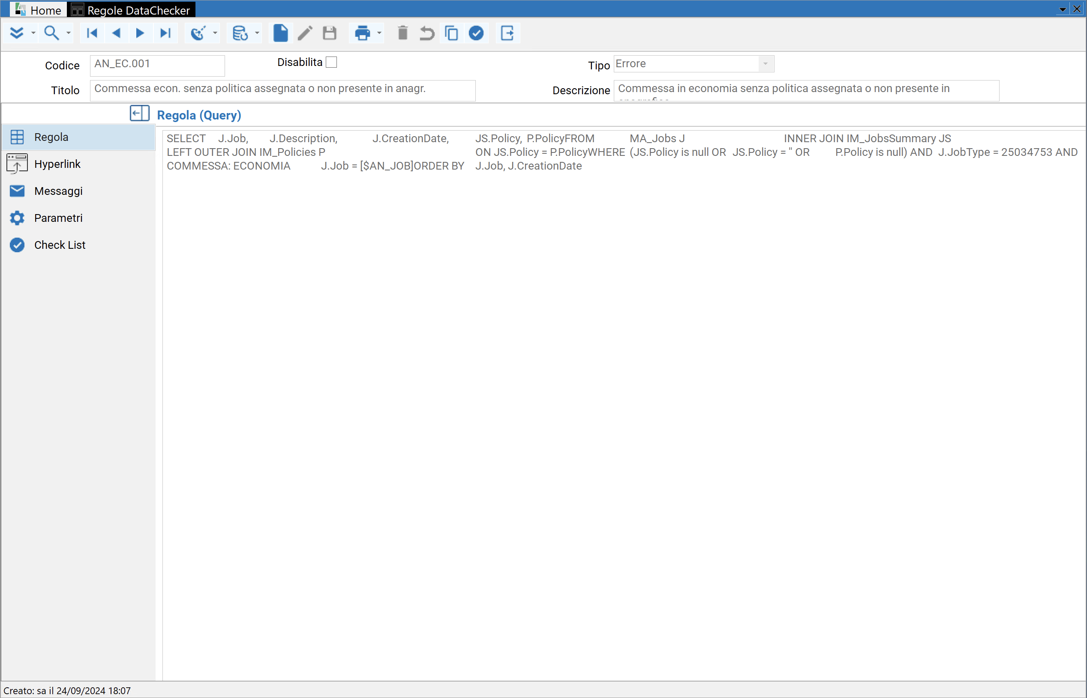
Task: Expand the radar tool dropdown arrow
Action: [x=215, y=33]
